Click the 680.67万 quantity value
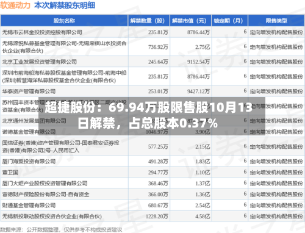 pyautogui.click(x=158, y=206)
